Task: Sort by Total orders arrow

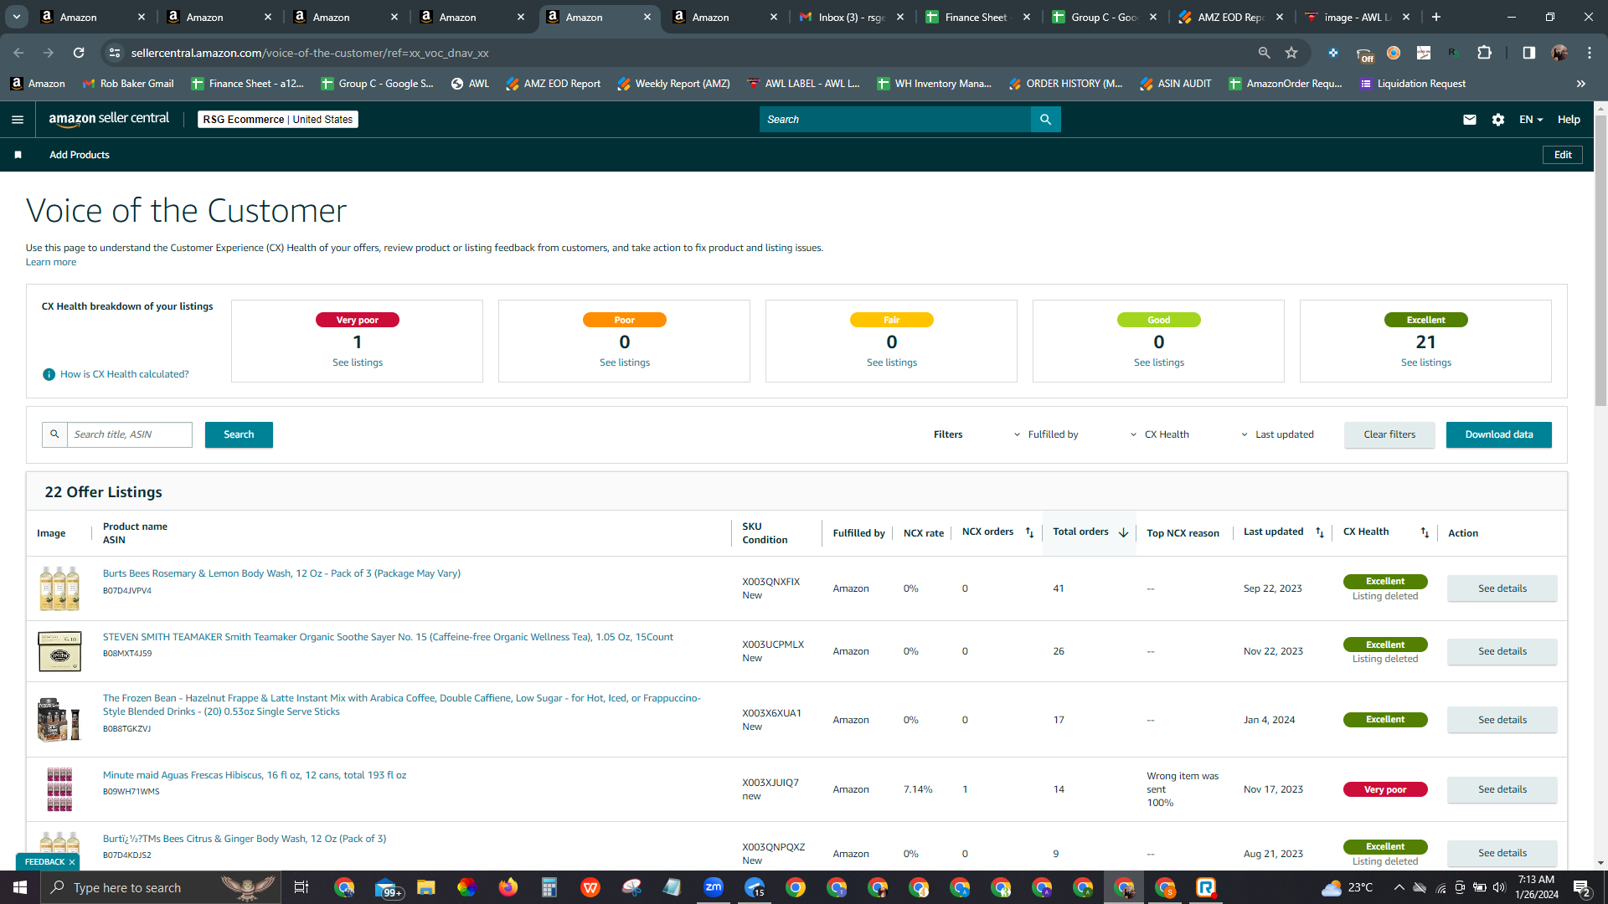Action: [1124, 533]
